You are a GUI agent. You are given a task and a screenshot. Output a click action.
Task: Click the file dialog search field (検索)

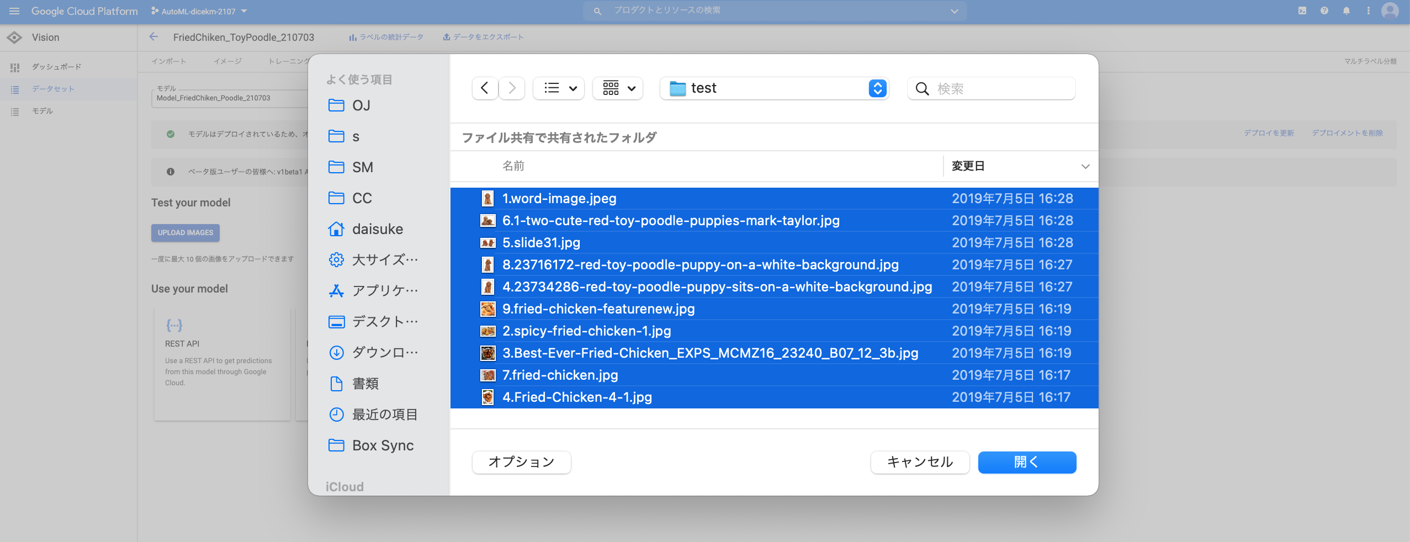click(992, 88)
